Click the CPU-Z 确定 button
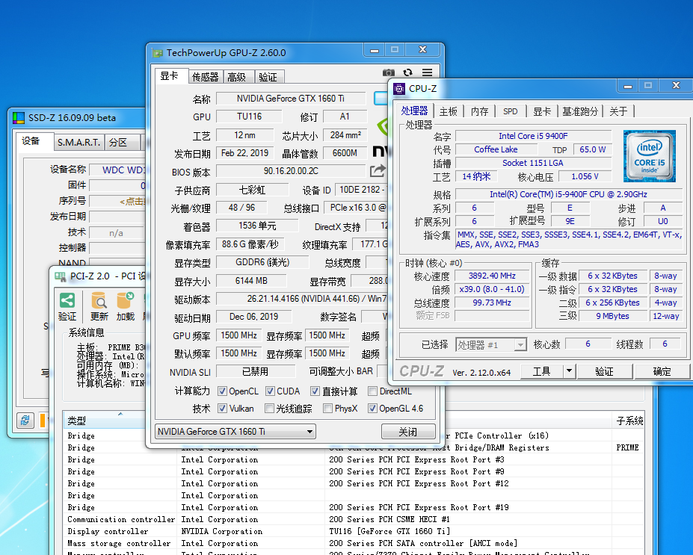 click(662, 371)
